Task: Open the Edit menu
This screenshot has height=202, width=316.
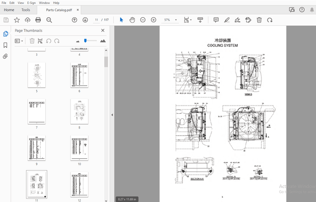Action: click(12, 3)
